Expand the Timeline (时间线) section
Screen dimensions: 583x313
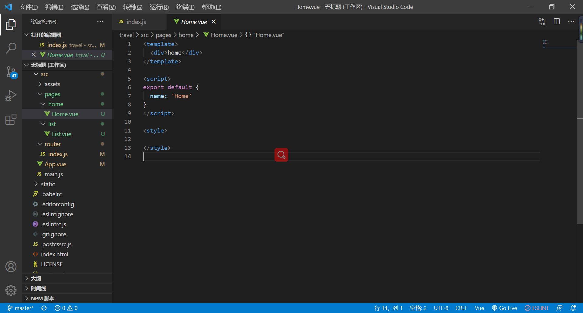[67, 288]
